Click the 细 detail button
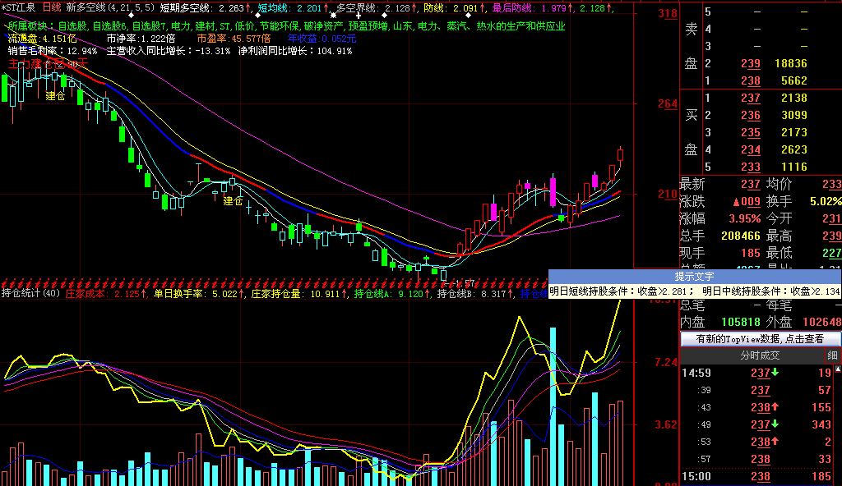The image size is (842, 486). click(x=832, y=355)
